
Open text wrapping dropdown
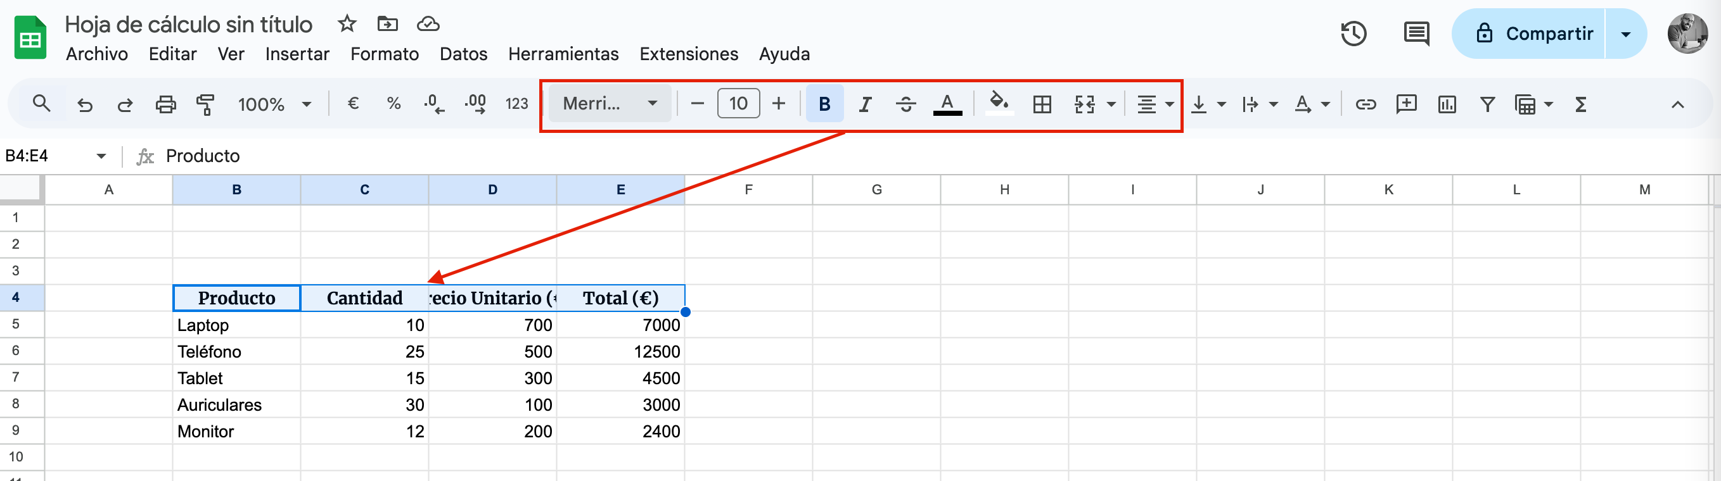1259,104
